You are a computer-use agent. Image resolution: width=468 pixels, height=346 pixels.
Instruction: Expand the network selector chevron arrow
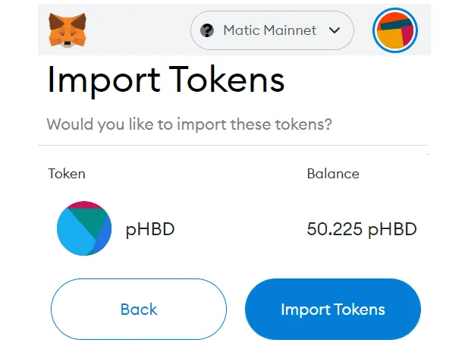[x=335, y=30]
